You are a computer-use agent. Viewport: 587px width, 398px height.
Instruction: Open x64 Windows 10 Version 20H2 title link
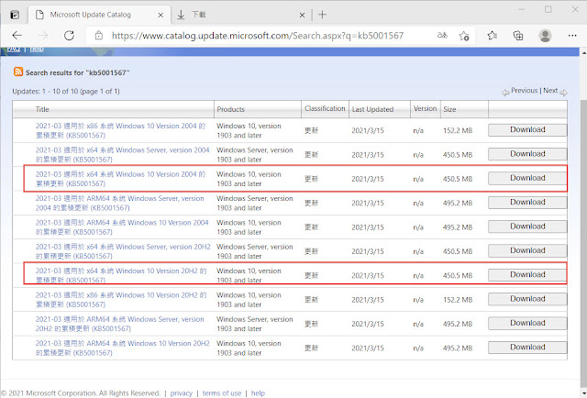click(121, 275)
